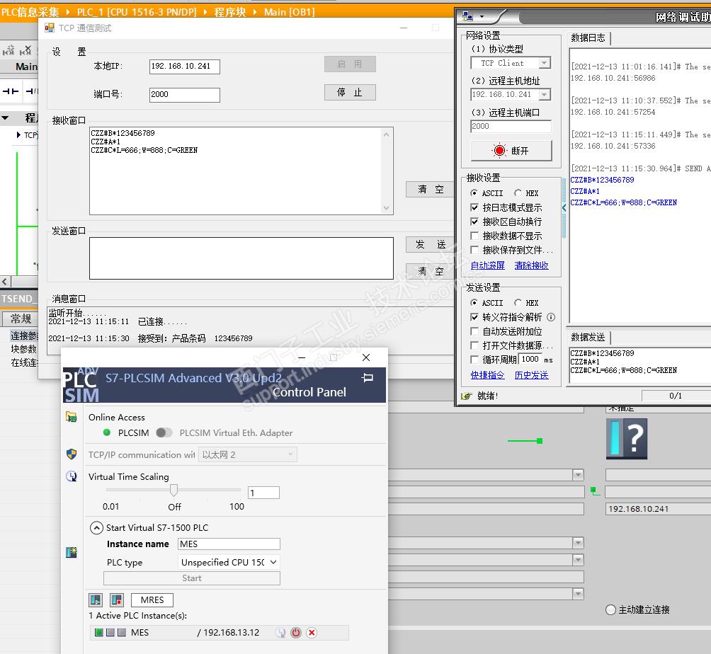Click the 发送 button

(x=431, y=245)
